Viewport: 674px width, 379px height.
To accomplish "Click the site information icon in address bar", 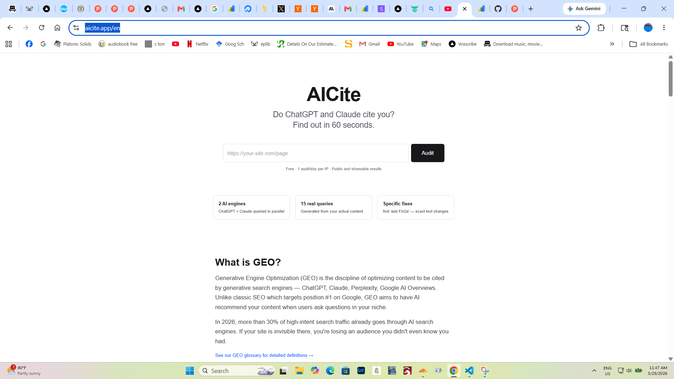I will coord(76,28).
